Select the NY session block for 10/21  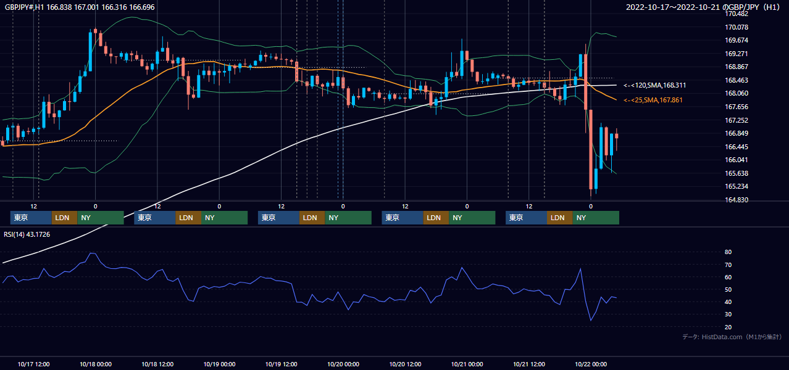coord(596,218)
